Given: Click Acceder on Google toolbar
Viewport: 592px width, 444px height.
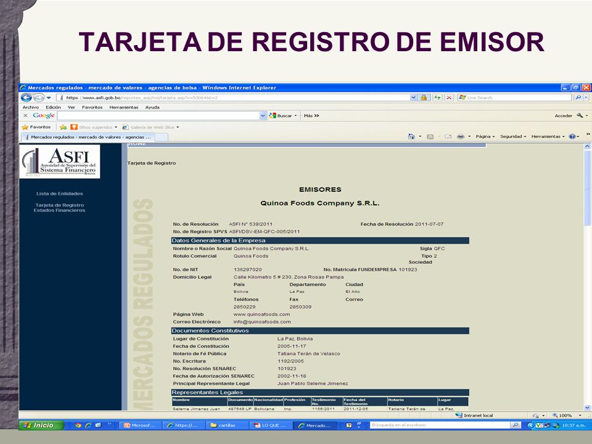Looking at the screenshot, I should click(x=563, y=116).
